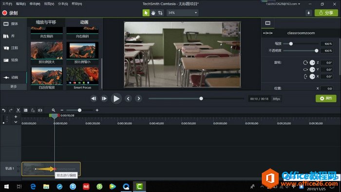The height and width of the screenshot is (192, 341).
Task: Open the 注释 Annotations panel
Action: (x=11, y=48)
